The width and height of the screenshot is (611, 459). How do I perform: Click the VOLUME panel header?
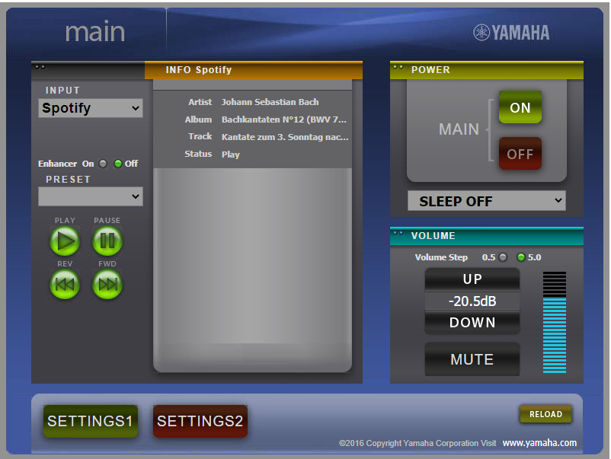[x=486, y=236]
